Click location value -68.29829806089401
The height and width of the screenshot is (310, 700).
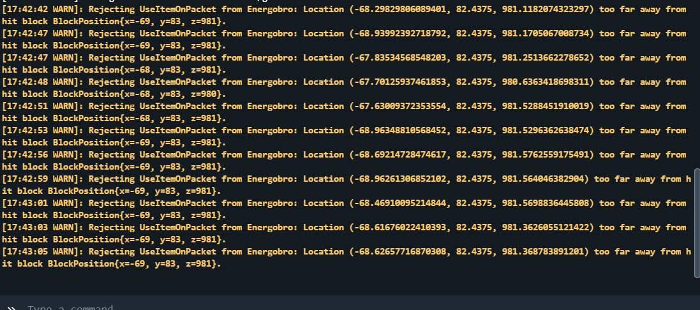400,10
